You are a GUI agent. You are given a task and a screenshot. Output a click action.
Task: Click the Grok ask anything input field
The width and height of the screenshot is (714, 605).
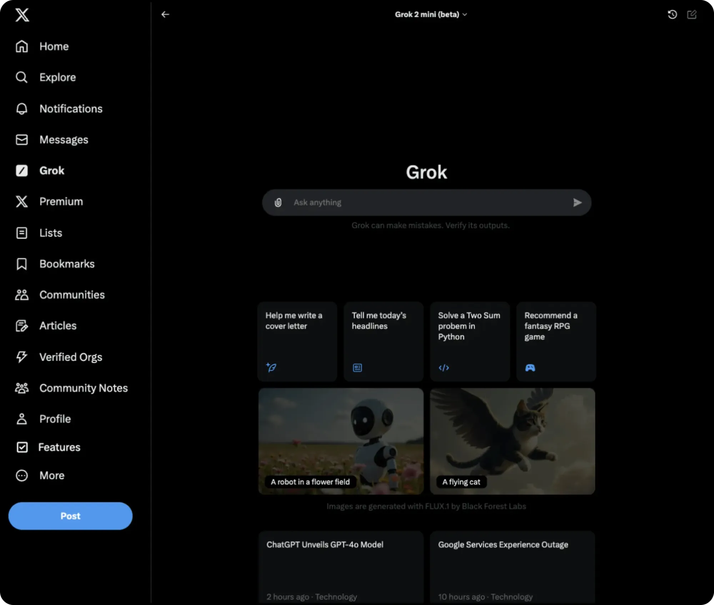coord(426,202)
